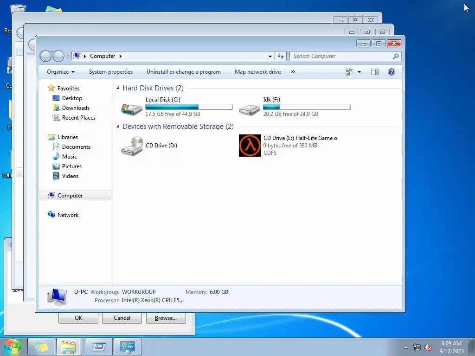This screenshot has height=356, width=475.
Task: Select the CD Drive (D:) disc icon
Action: click(132, 146)
